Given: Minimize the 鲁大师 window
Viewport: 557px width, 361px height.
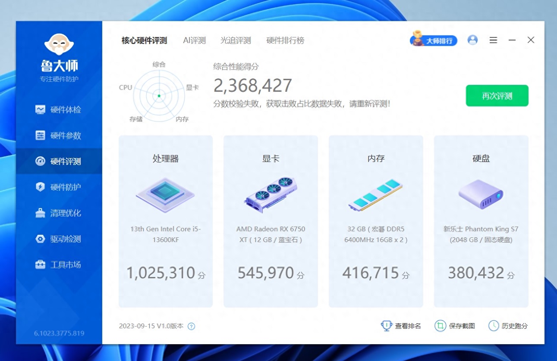Looking at the screenshot, I should [x=512, y=40].
